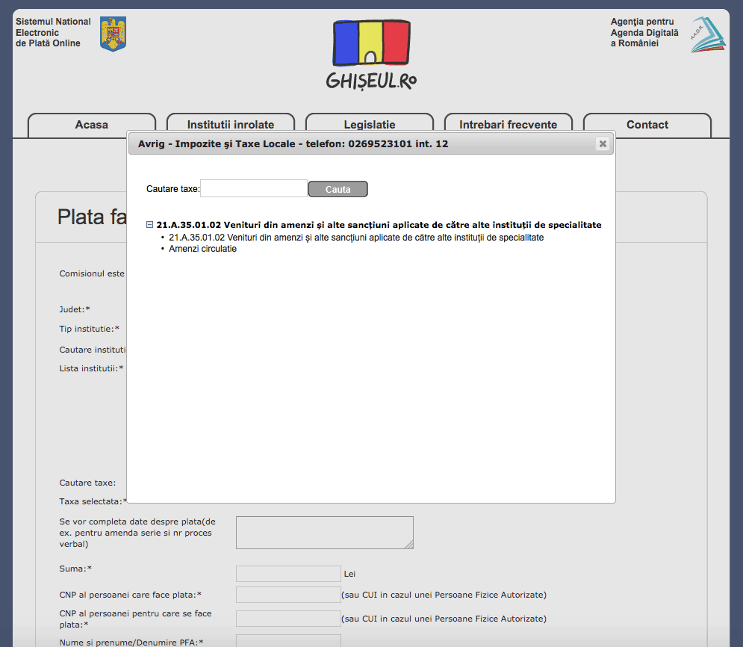The height and width of the screenshot is (647, 743).
Task: Open the Acasa tab
Action: [92, 125]
